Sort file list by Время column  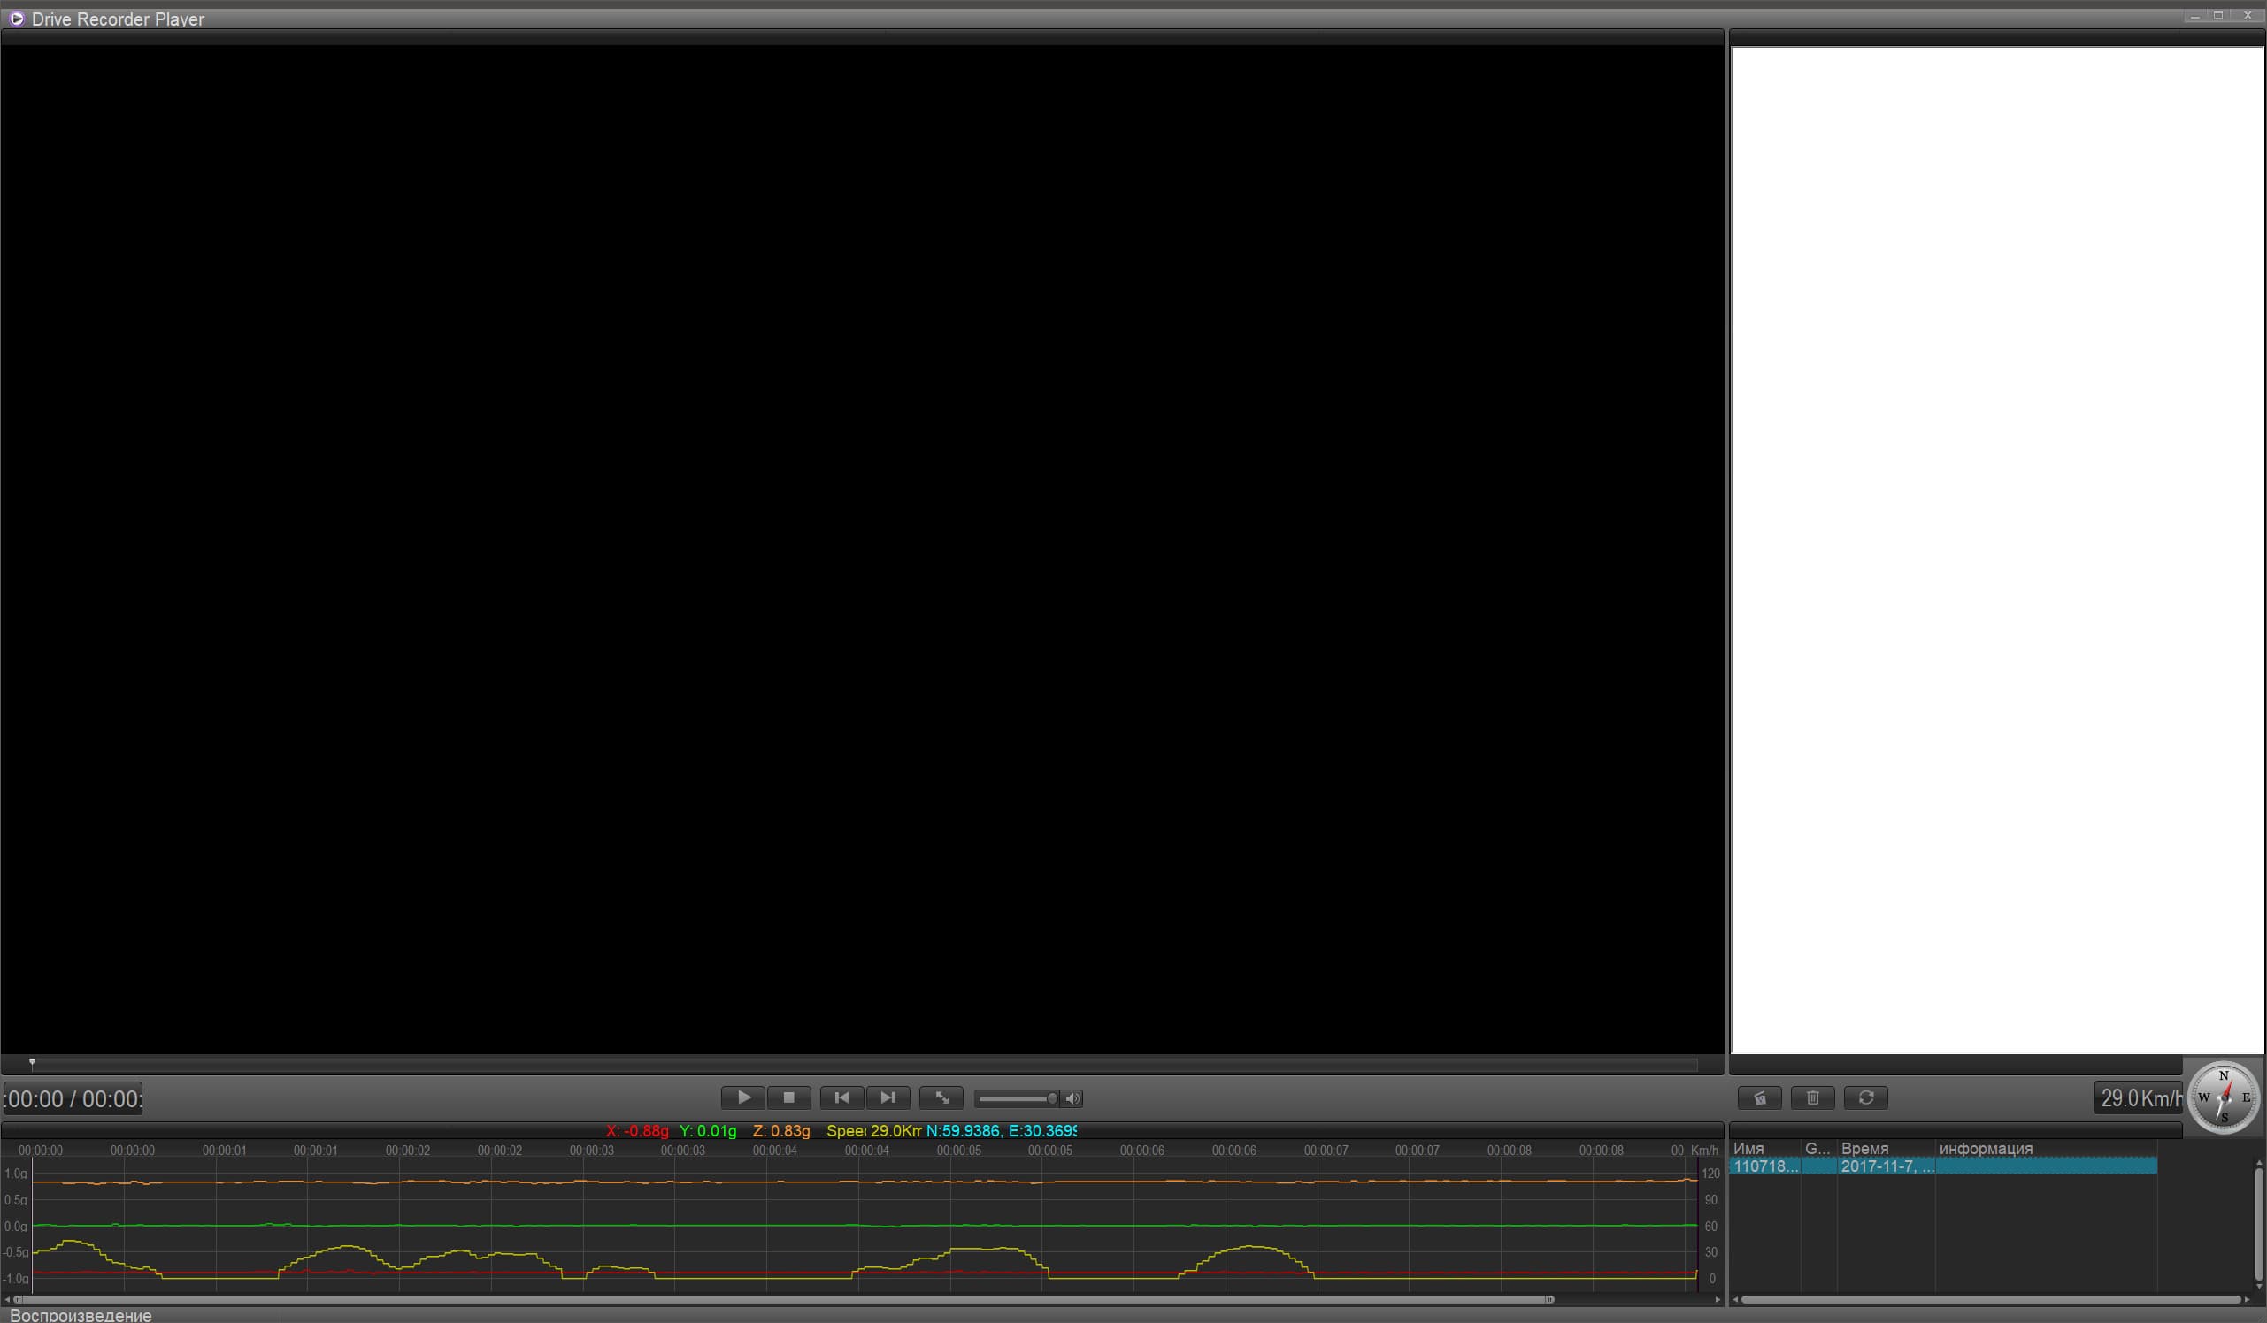click(x=1864, y=1149)
